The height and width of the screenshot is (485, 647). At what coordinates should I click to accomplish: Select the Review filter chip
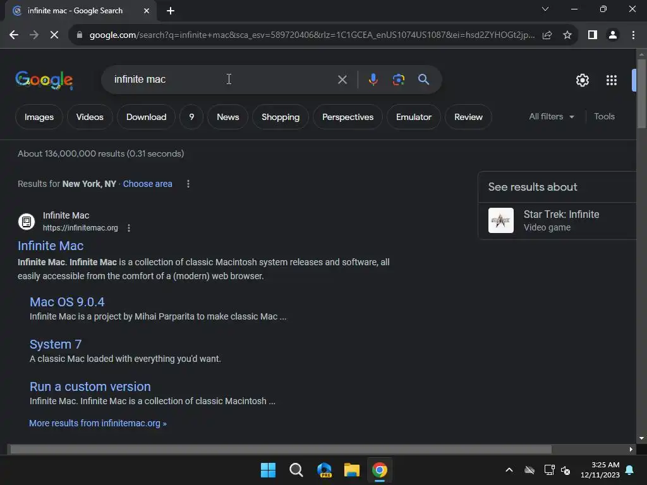pyautogui.click(x=468, y=117)
